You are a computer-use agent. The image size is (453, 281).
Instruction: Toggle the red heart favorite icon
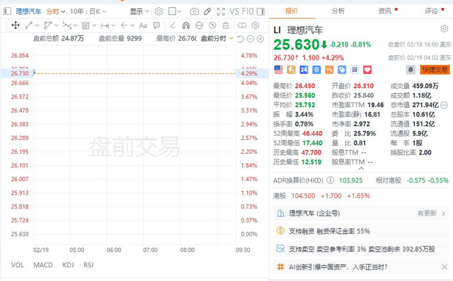[x=367, y=70]
